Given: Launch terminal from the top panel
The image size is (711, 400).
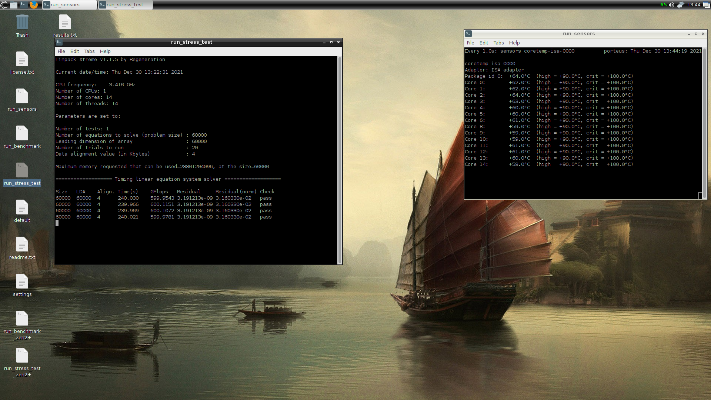Looking at the screenshot, I should tap(23, 5).
